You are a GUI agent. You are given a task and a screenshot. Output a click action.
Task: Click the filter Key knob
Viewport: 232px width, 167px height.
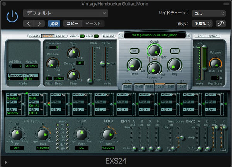point(175,65)
